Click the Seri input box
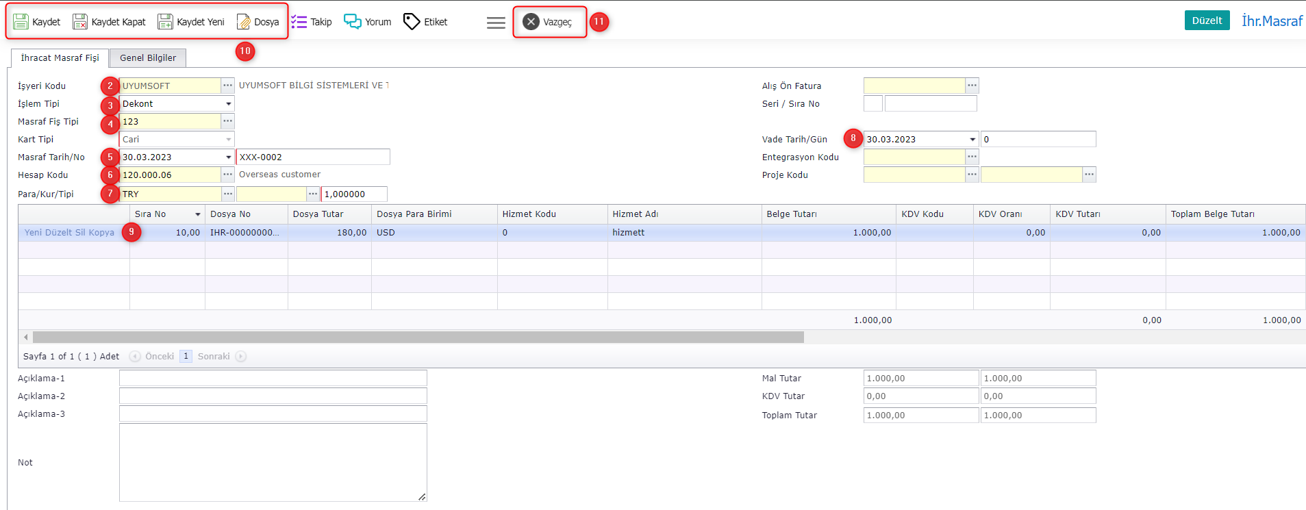The width and height of the screenshot is (1306, 510). point(873,104)
